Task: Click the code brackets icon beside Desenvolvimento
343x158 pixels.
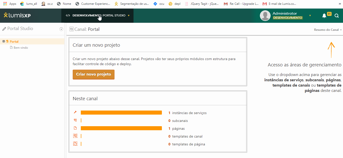Action: click(68, 15)
